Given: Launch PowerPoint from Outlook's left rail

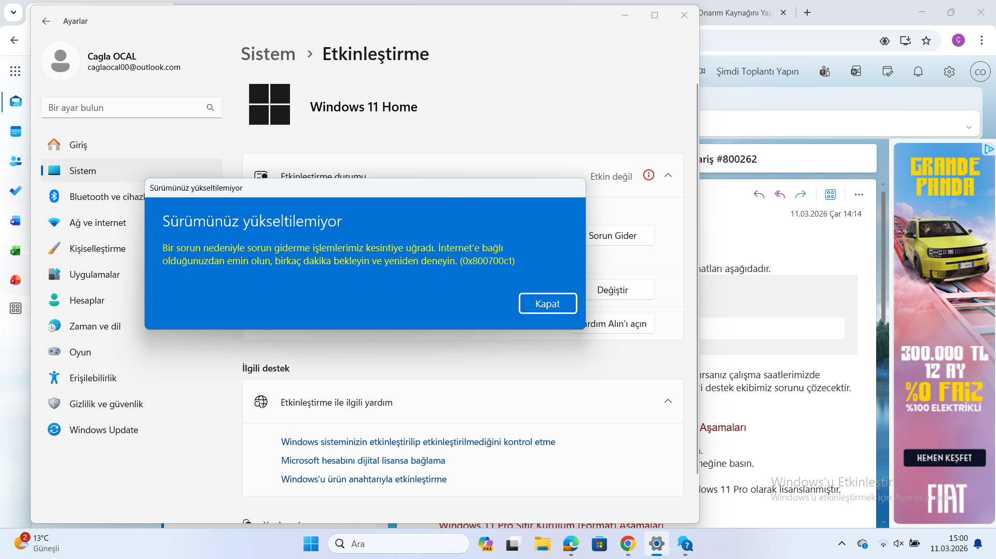Looking at the screenshot, I should pos(16,280).
